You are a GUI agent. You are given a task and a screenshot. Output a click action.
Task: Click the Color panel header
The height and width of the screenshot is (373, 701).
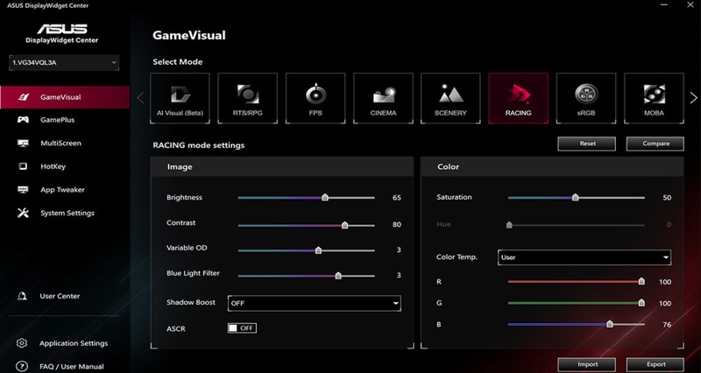[x=552, y=166]
